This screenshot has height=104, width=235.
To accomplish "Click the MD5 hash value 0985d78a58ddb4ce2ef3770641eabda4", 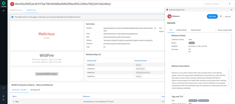I will (117, 37).
